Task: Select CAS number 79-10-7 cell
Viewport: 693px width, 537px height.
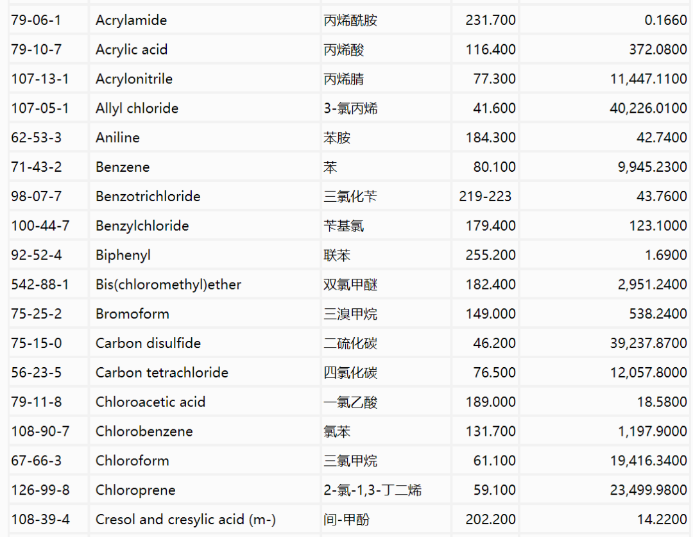Action: pyautogui.click(x=36, y=50)
